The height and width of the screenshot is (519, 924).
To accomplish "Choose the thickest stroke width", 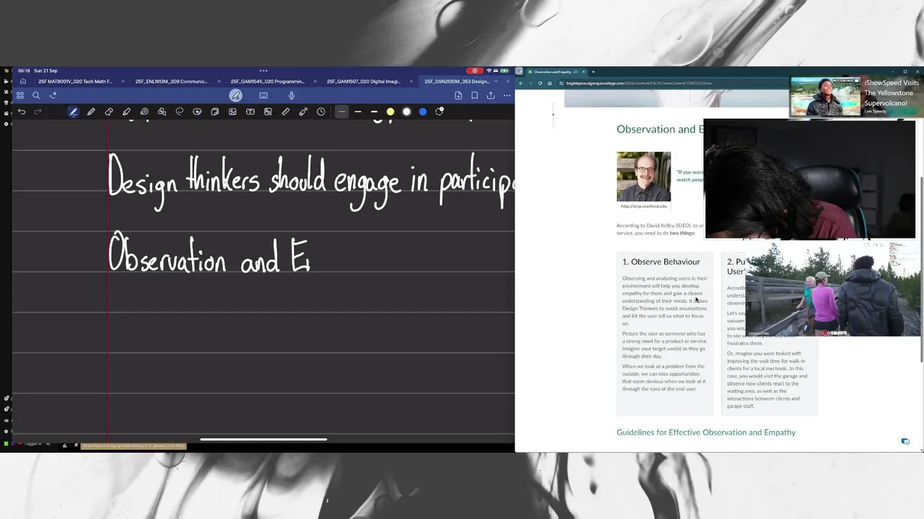I will tap(374, 112).
